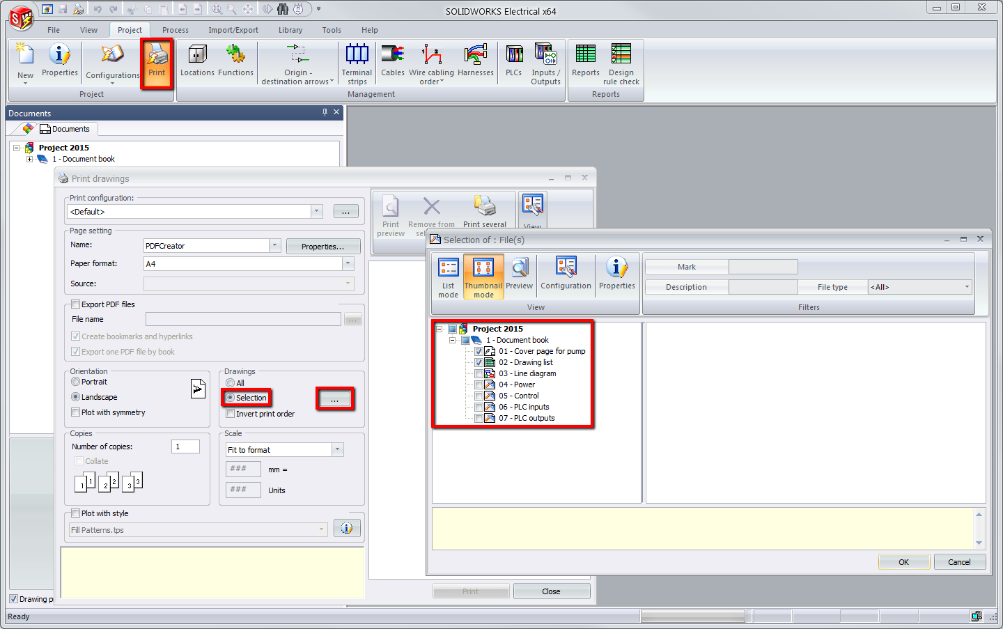
Task: Open Print configuration dropdown
Action: (317, 211)
